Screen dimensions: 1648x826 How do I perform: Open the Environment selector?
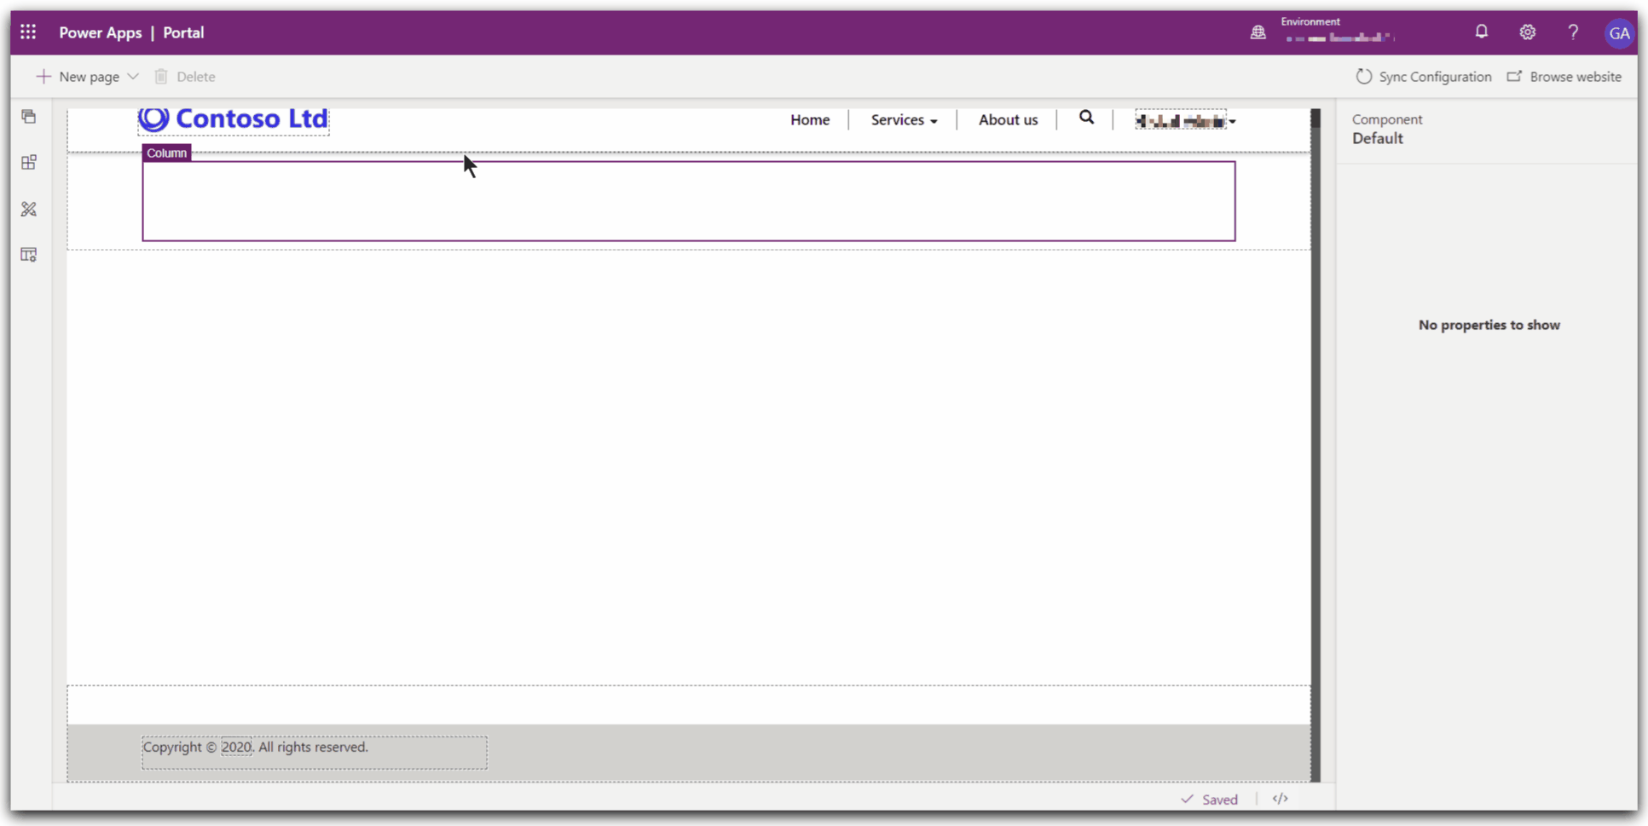pos(1339,31)
